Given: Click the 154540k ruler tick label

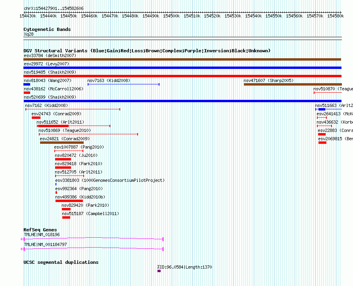Looking at the screenshot, I should [x=253, y=16].
